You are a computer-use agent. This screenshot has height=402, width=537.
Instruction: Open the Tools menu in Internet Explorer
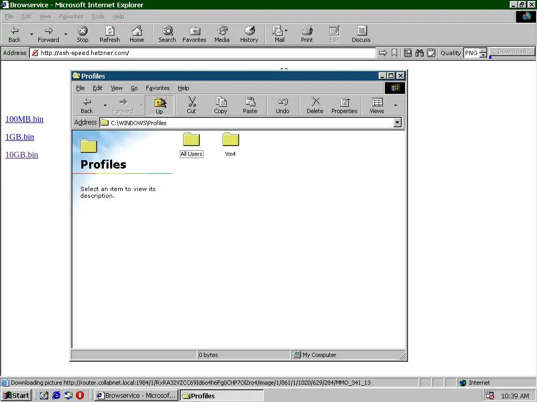[x=98, y=16]
